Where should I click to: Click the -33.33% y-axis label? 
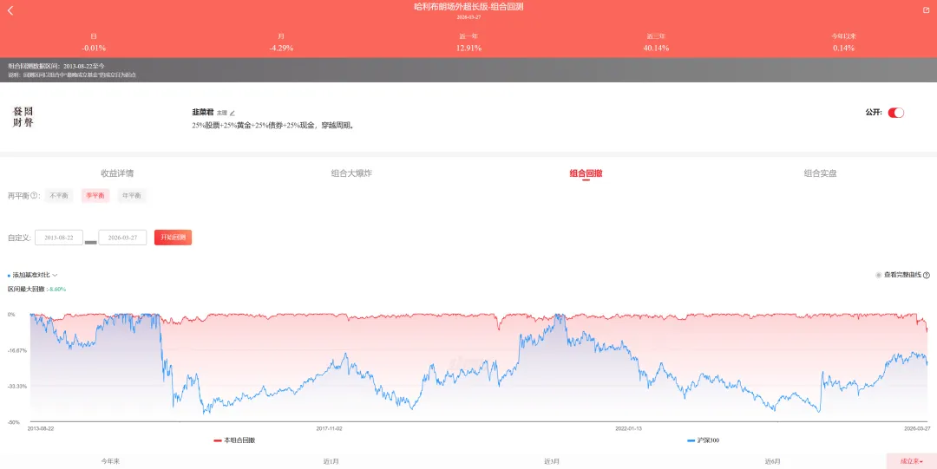pos(16,387)
